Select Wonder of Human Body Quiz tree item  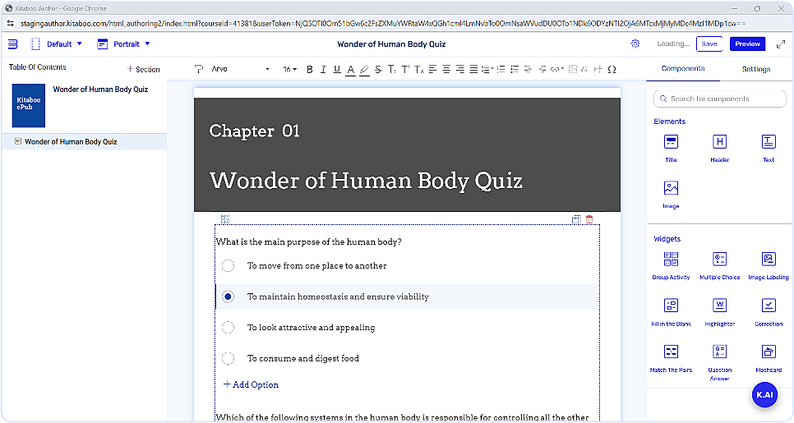click(71, 141)
